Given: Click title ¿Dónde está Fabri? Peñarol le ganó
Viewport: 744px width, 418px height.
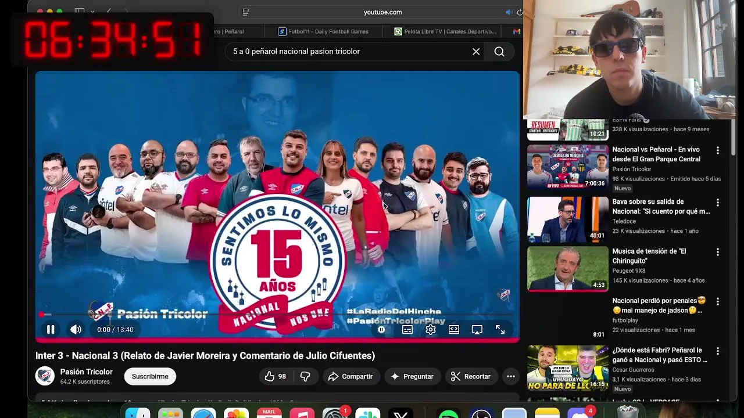Looking at the screenshot, I should (660, 355).
